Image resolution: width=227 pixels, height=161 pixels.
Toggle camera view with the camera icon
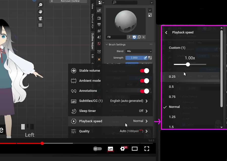click(x=40, y=18)
